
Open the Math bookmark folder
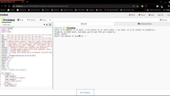99,10
